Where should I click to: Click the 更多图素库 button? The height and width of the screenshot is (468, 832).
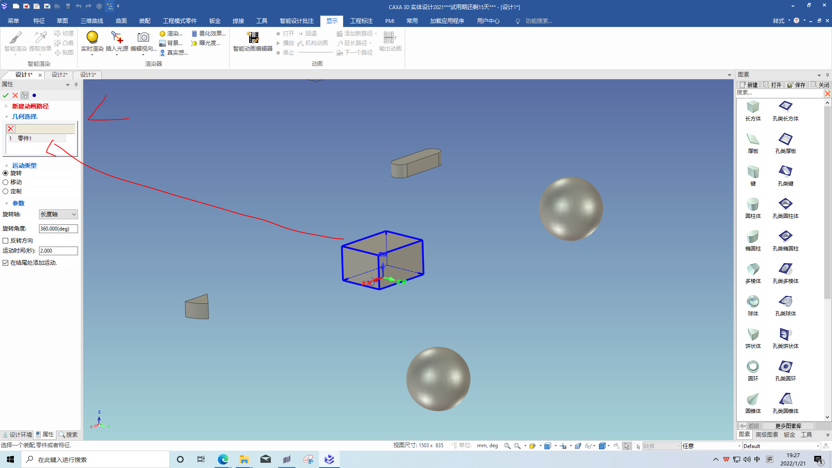[788, 426]
